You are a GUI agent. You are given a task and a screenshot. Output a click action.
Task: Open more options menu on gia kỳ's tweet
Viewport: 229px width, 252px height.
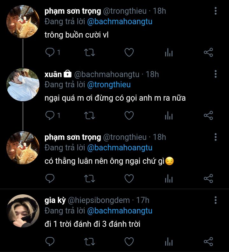[x=216, y=200]
